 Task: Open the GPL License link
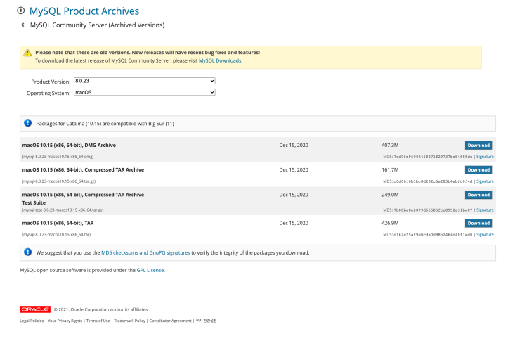150,270
